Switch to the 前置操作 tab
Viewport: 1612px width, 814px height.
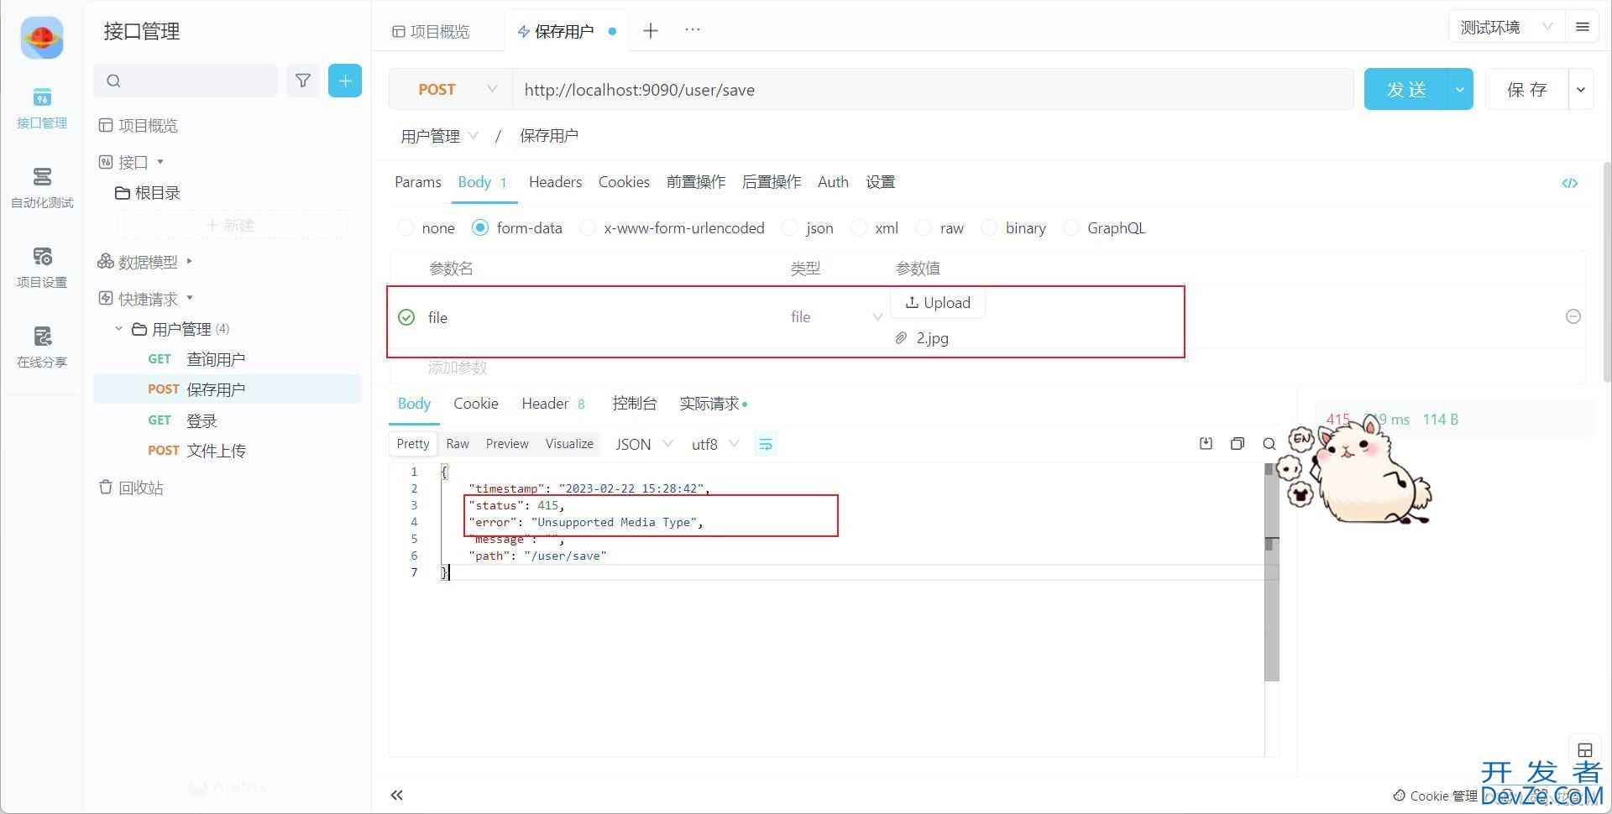pyautogui.click(x=696, y=182)
